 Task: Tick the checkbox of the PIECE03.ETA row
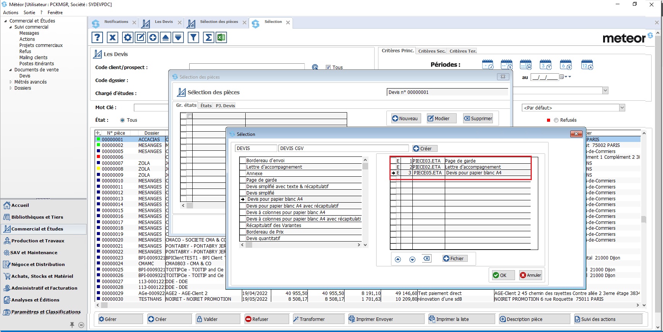click(393, 161)
